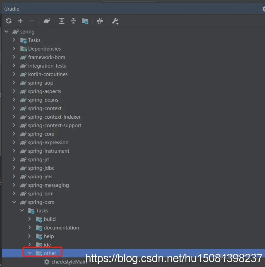This screenshot has height=267, width=265.
Task: Collapse the other task group
Action: tap(30, 253)
